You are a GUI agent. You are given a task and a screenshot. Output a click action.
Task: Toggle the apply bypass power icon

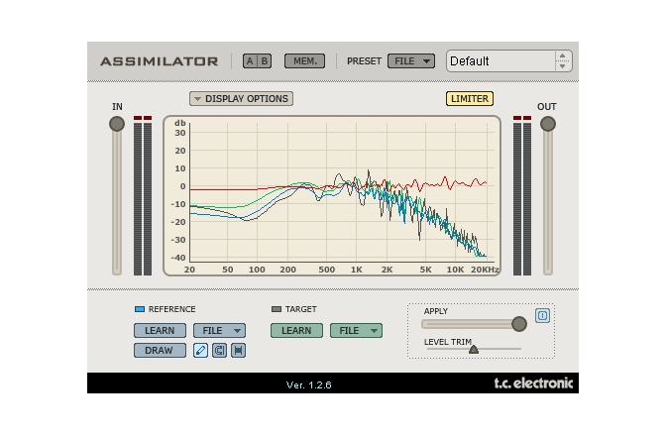(542, 315)
